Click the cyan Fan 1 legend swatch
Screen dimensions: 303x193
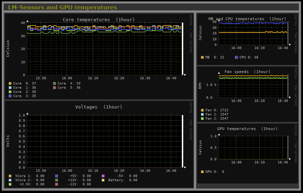[202, 114]
